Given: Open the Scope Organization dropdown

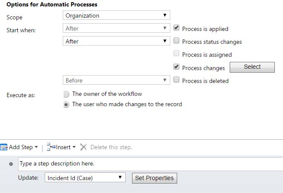Looking at the screenshot, I should tap(116, 15).
